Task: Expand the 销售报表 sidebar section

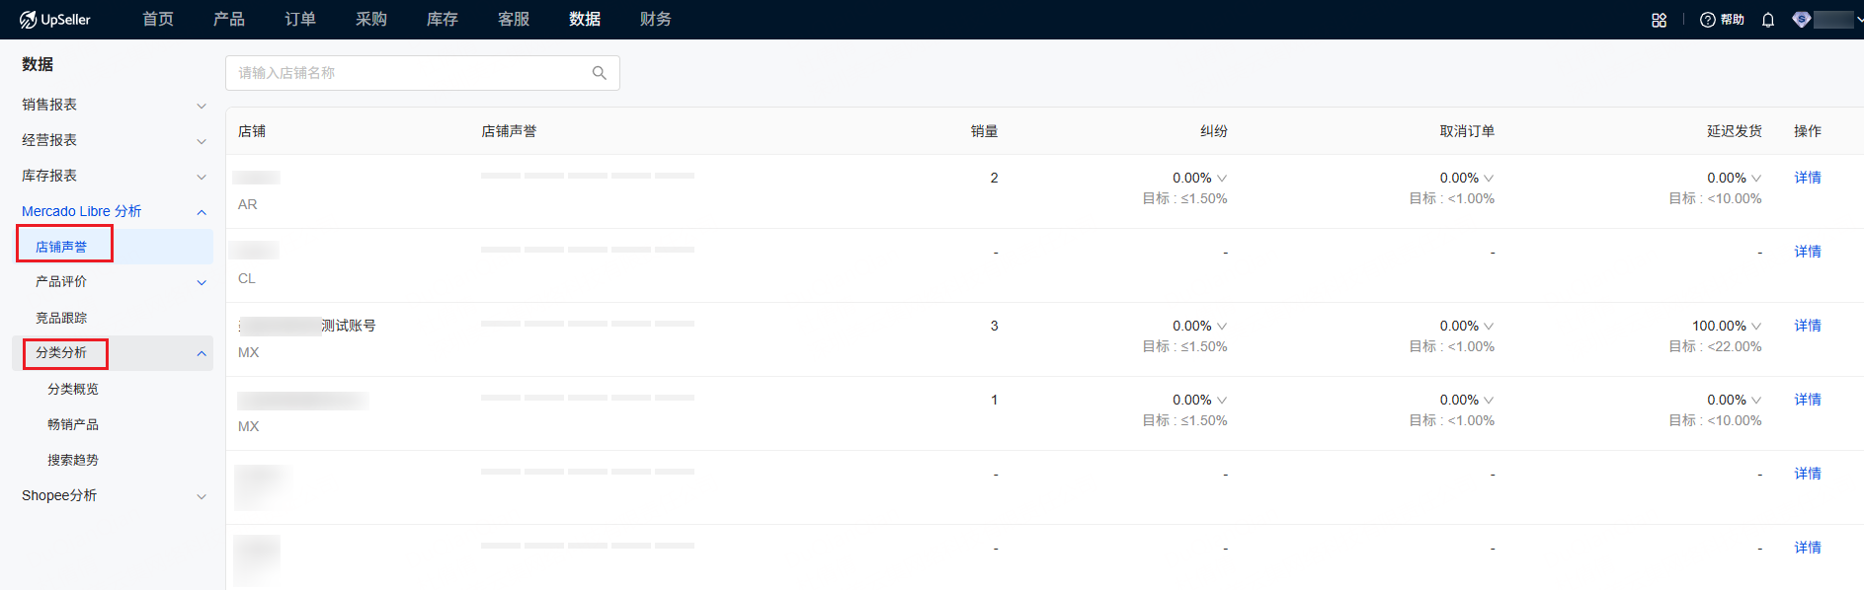Action: 202,106
